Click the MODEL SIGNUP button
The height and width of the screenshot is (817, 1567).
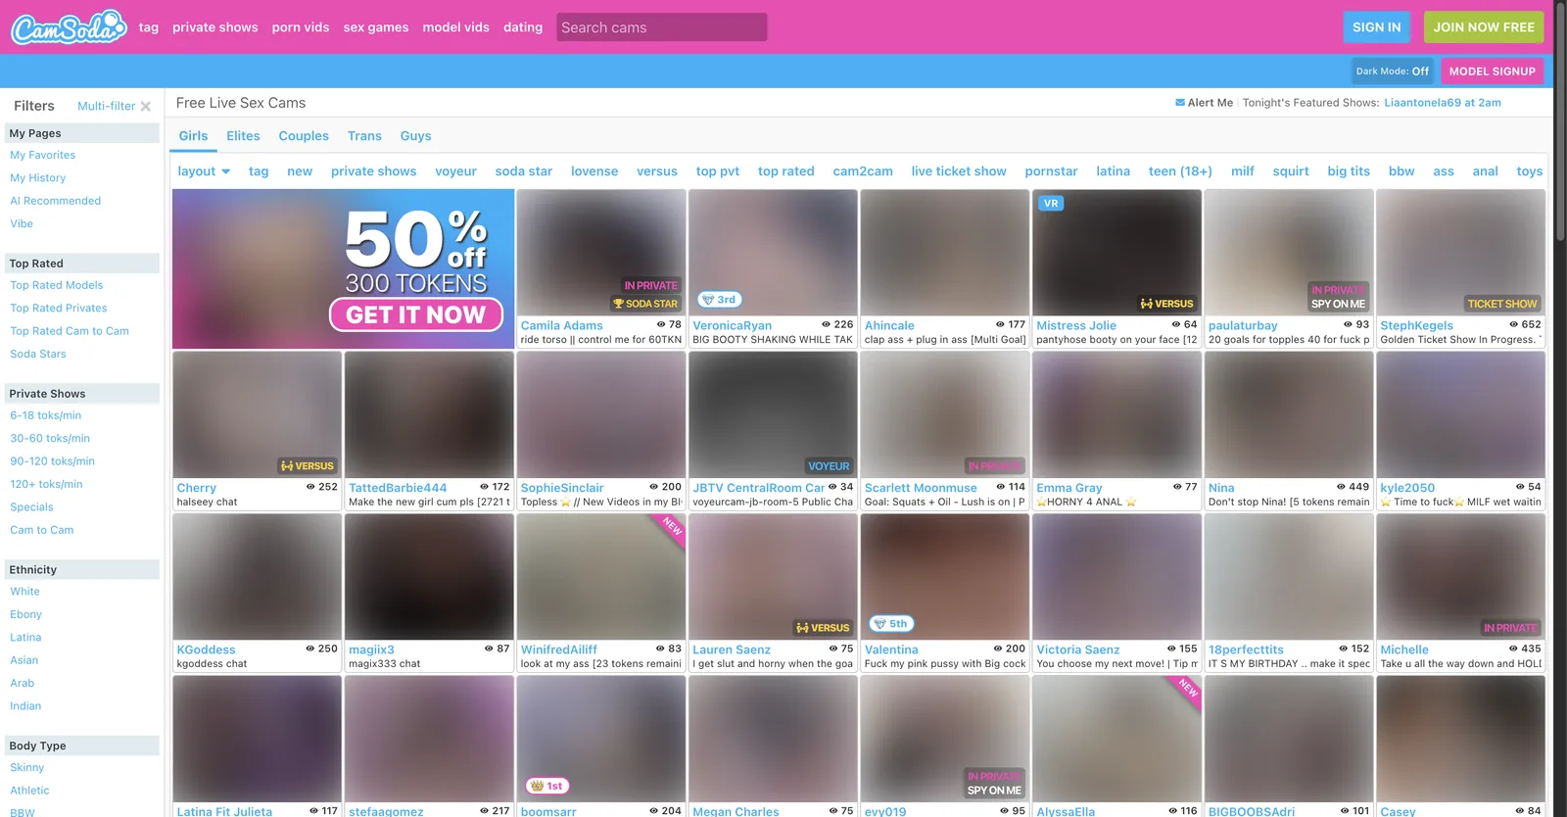click(x=1492, y=72)
